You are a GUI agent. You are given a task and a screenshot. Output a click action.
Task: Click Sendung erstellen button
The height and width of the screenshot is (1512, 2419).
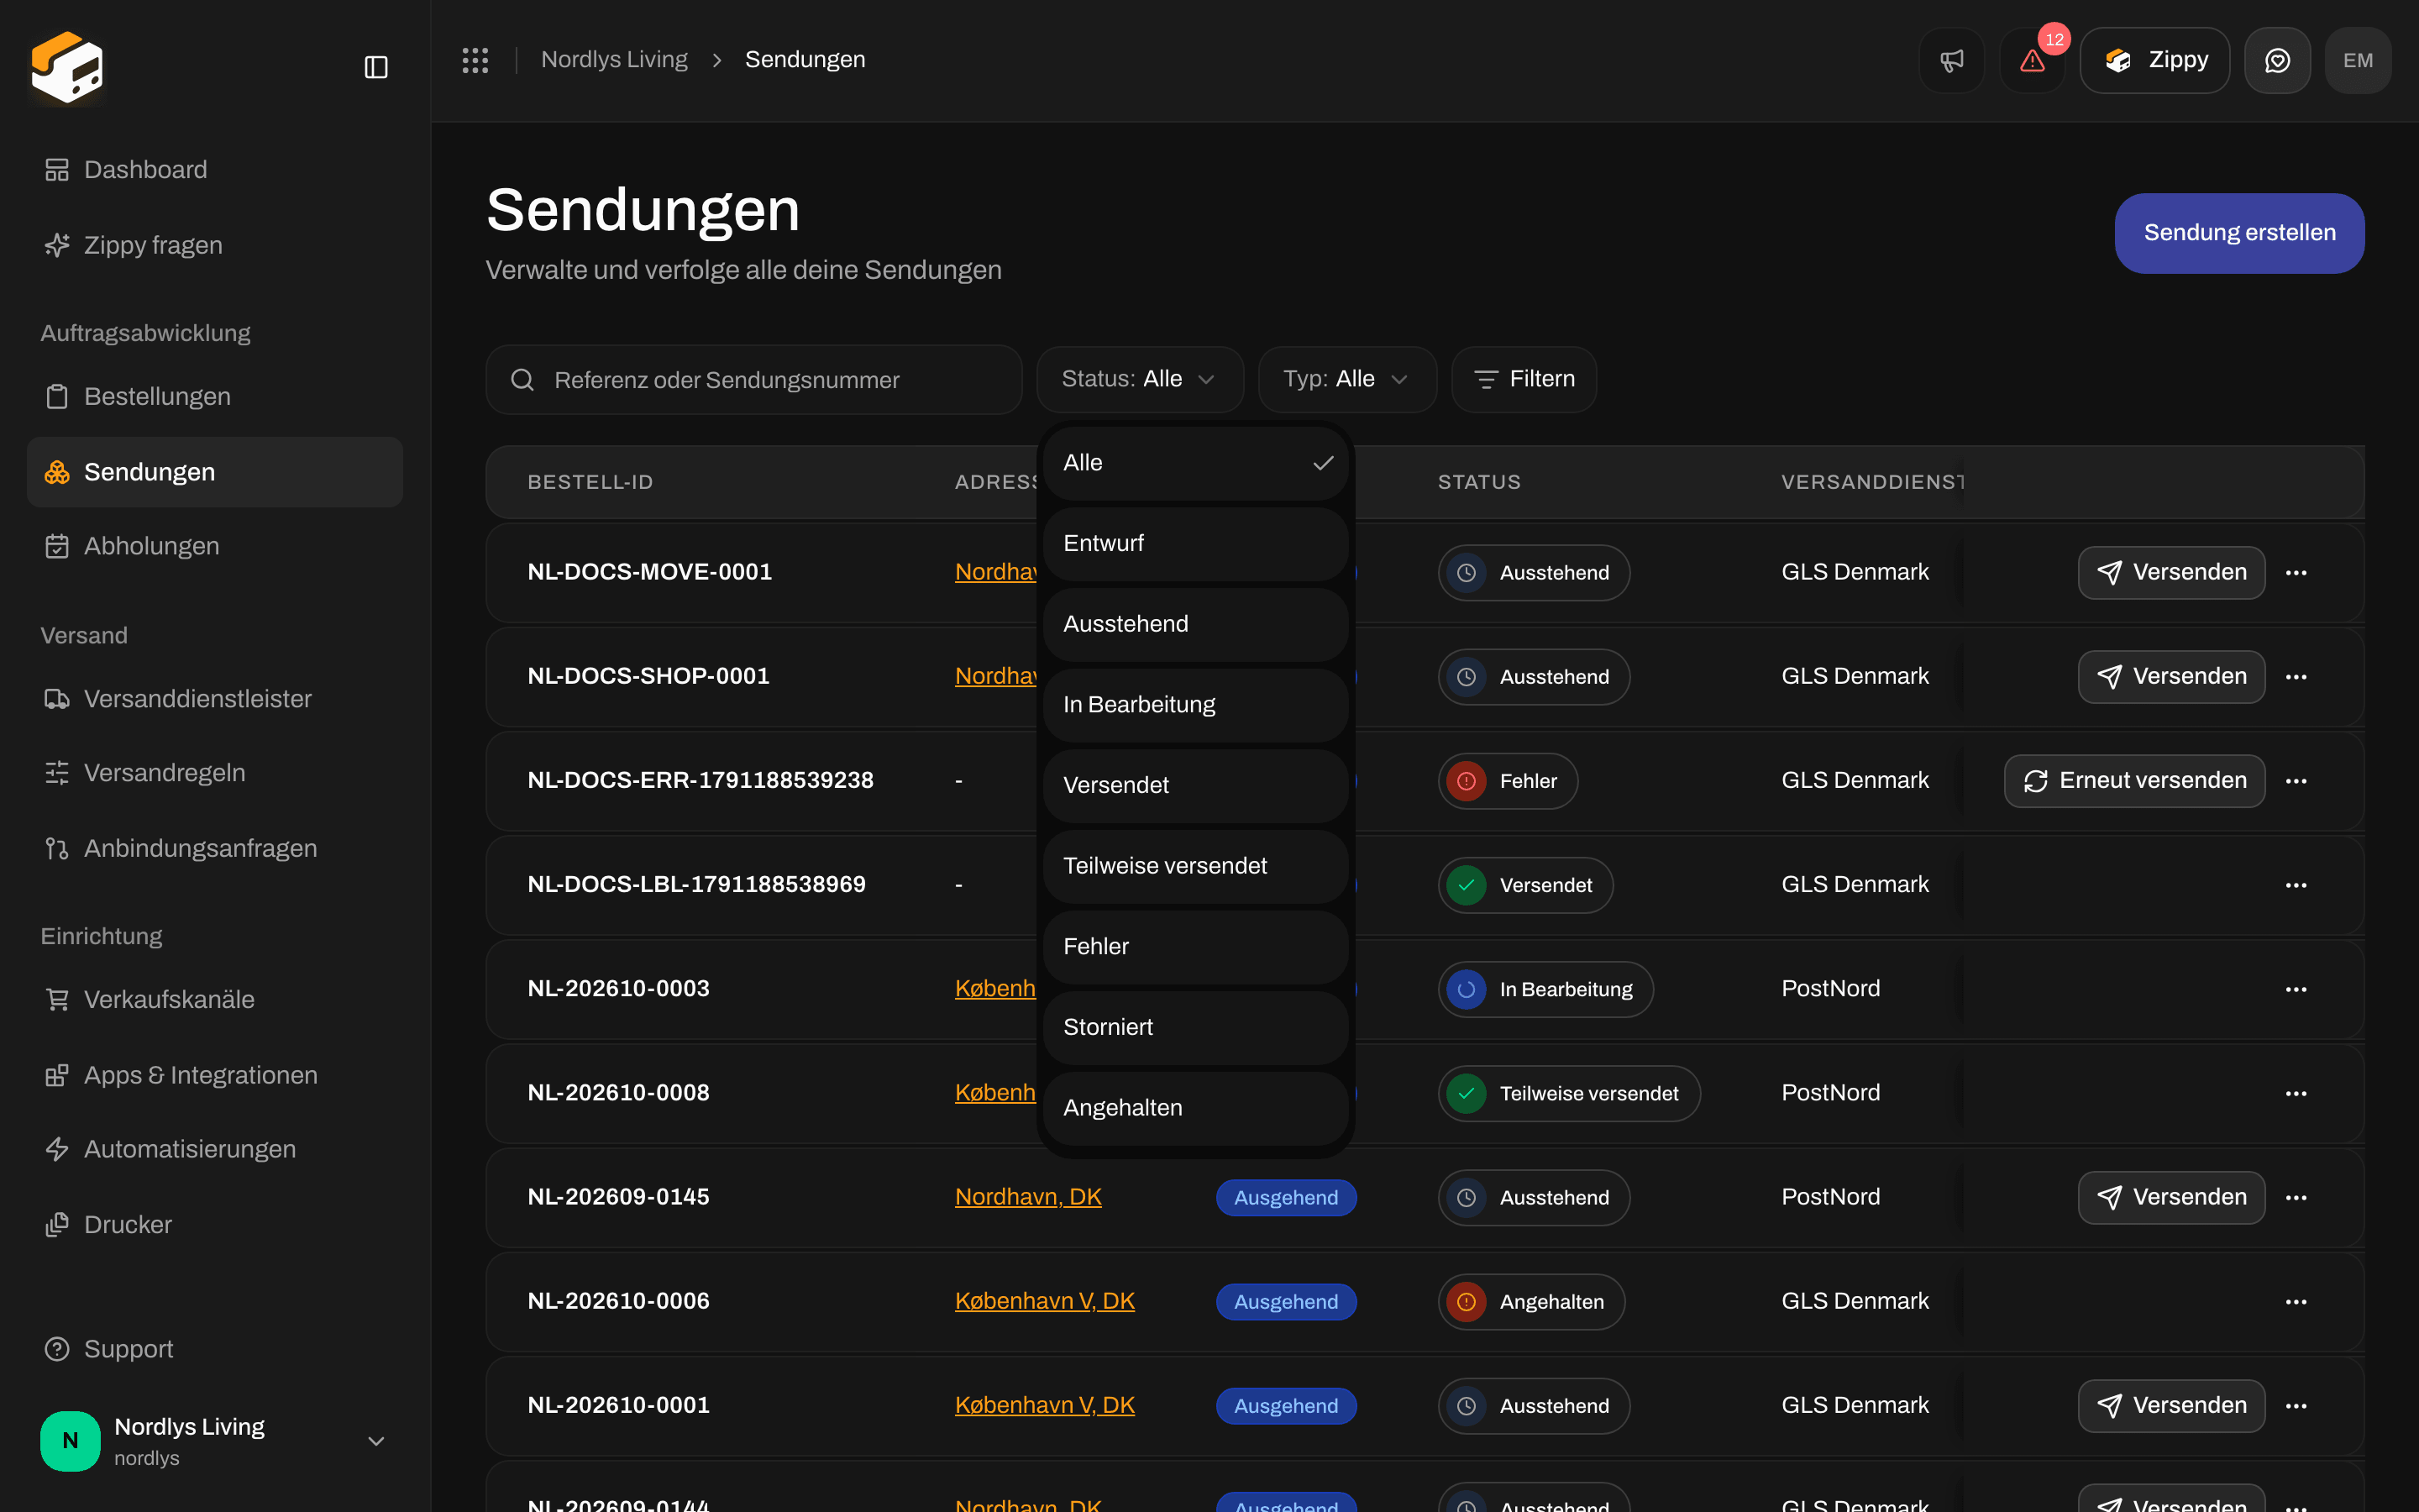pyautogui.click(x=2239, y=233)
